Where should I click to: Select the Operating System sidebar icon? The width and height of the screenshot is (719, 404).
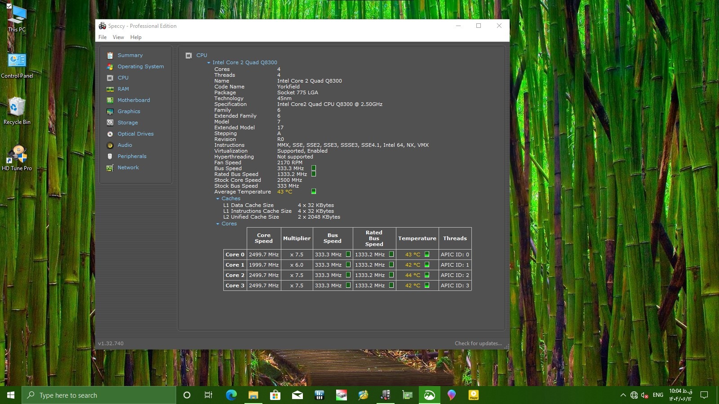[x=110, y=66]
